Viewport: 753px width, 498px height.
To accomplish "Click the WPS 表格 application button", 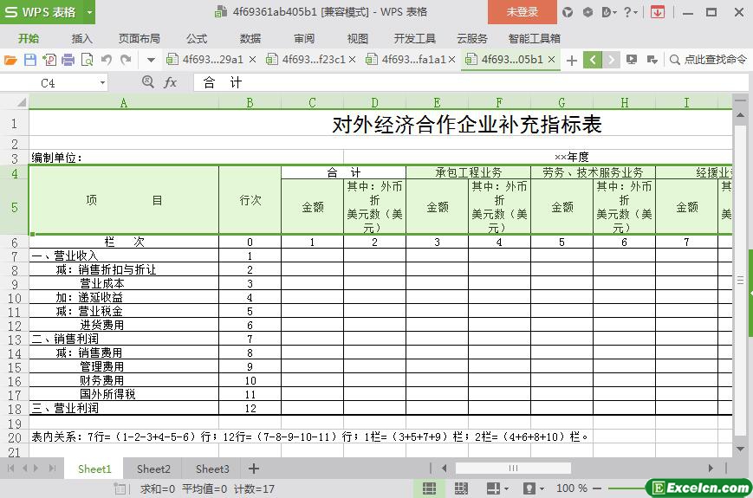I will (42, 12).
